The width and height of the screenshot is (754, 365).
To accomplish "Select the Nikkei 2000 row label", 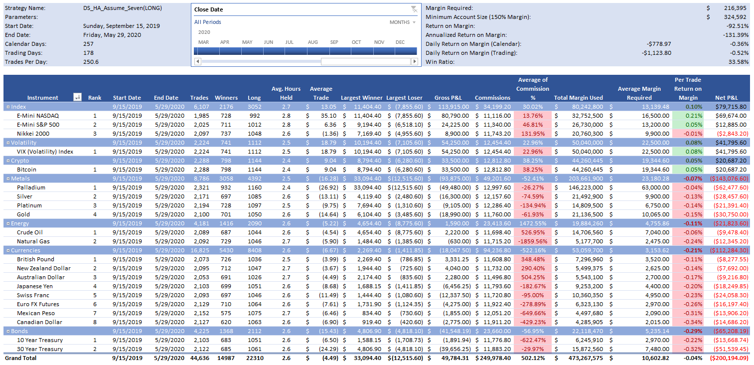I will (33, 134).
